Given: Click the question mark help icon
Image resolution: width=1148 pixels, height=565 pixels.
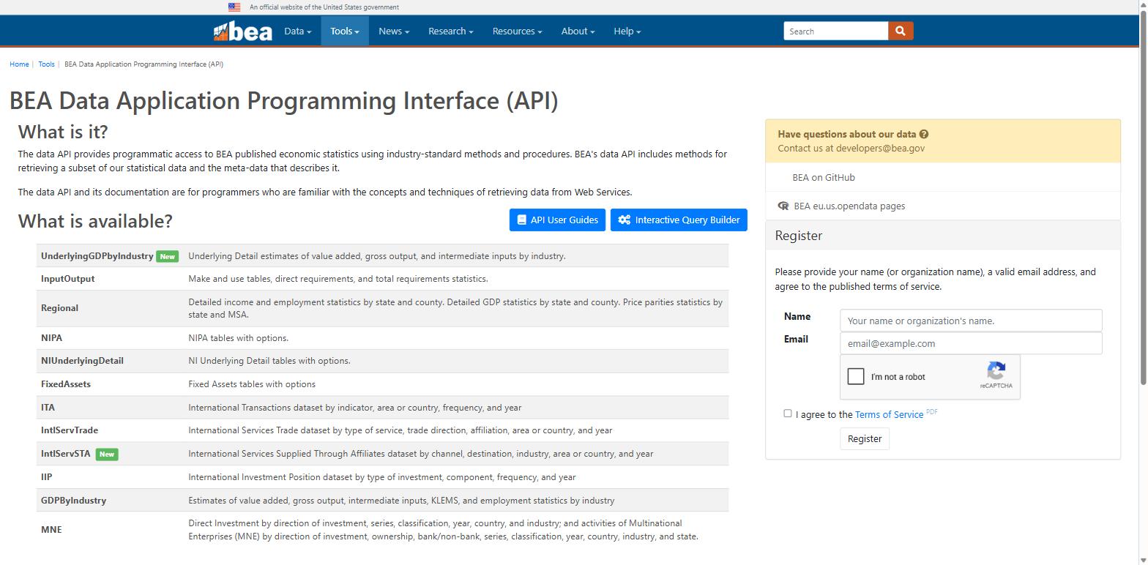Looking at the screenshot, I should pyautogui.click(x=924, y=134).
